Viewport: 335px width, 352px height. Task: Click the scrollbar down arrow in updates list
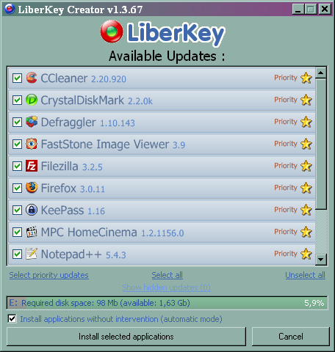[321, 260]
